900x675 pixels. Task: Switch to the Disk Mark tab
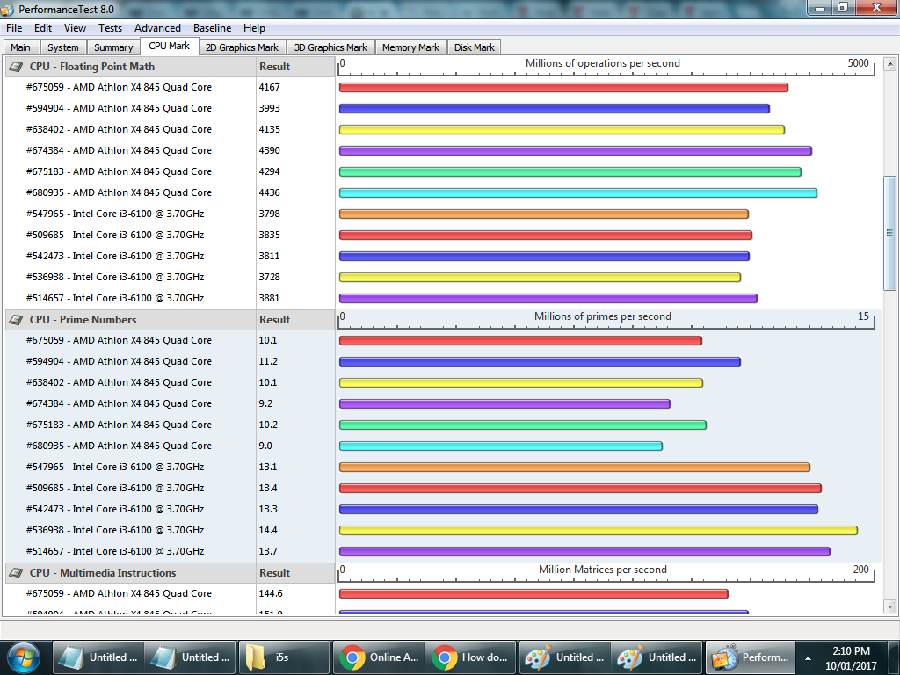click(474, 47)
